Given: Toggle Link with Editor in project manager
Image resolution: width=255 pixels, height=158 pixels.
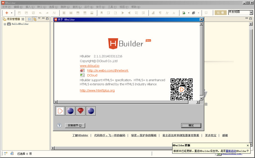Looking at the screenshot, I should tap(35, 19).
